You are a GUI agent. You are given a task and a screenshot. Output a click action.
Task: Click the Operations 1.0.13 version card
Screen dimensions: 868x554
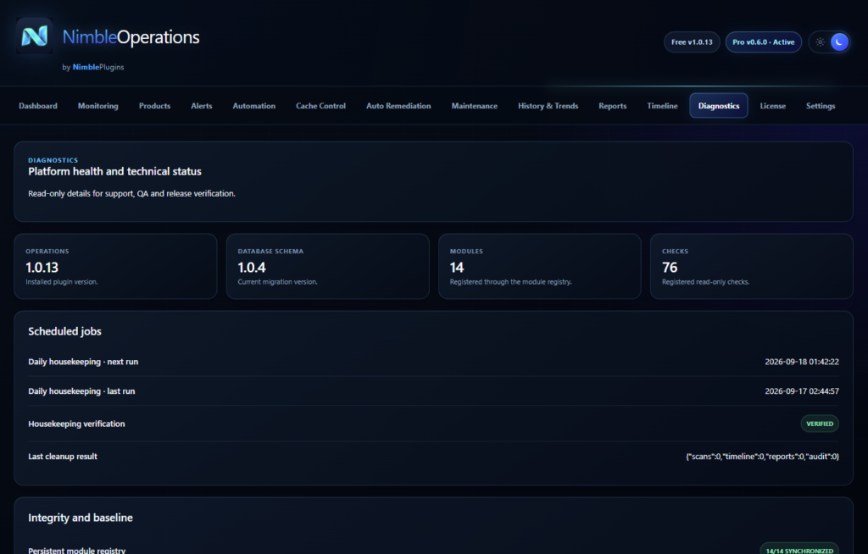[x=115, y=266]
